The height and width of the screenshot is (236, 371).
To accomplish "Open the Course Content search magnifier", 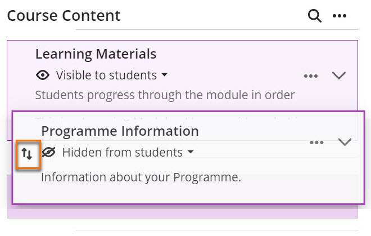I will (x=314, y=16).
